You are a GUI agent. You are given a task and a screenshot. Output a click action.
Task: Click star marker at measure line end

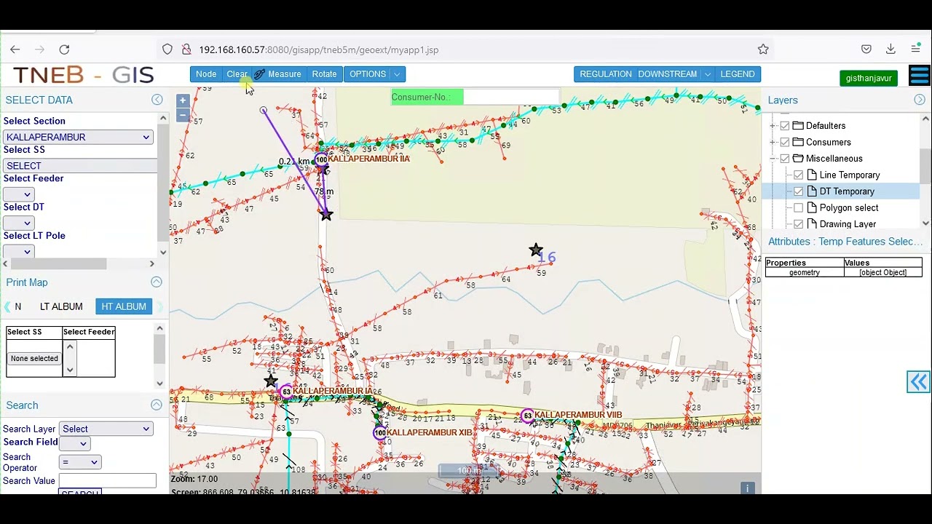coord(326,215)
